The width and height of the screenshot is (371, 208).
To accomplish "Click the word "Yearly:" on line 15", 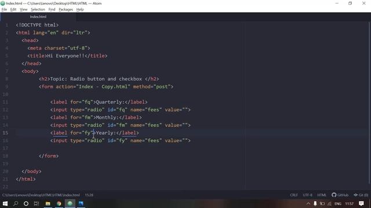I will [x=106, y=133].
